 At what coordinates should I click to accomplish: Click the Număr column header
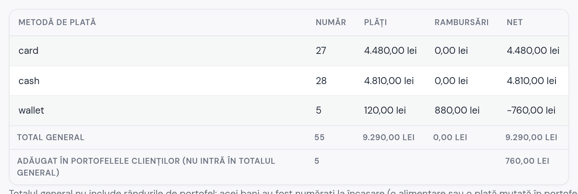coord(331,22)
